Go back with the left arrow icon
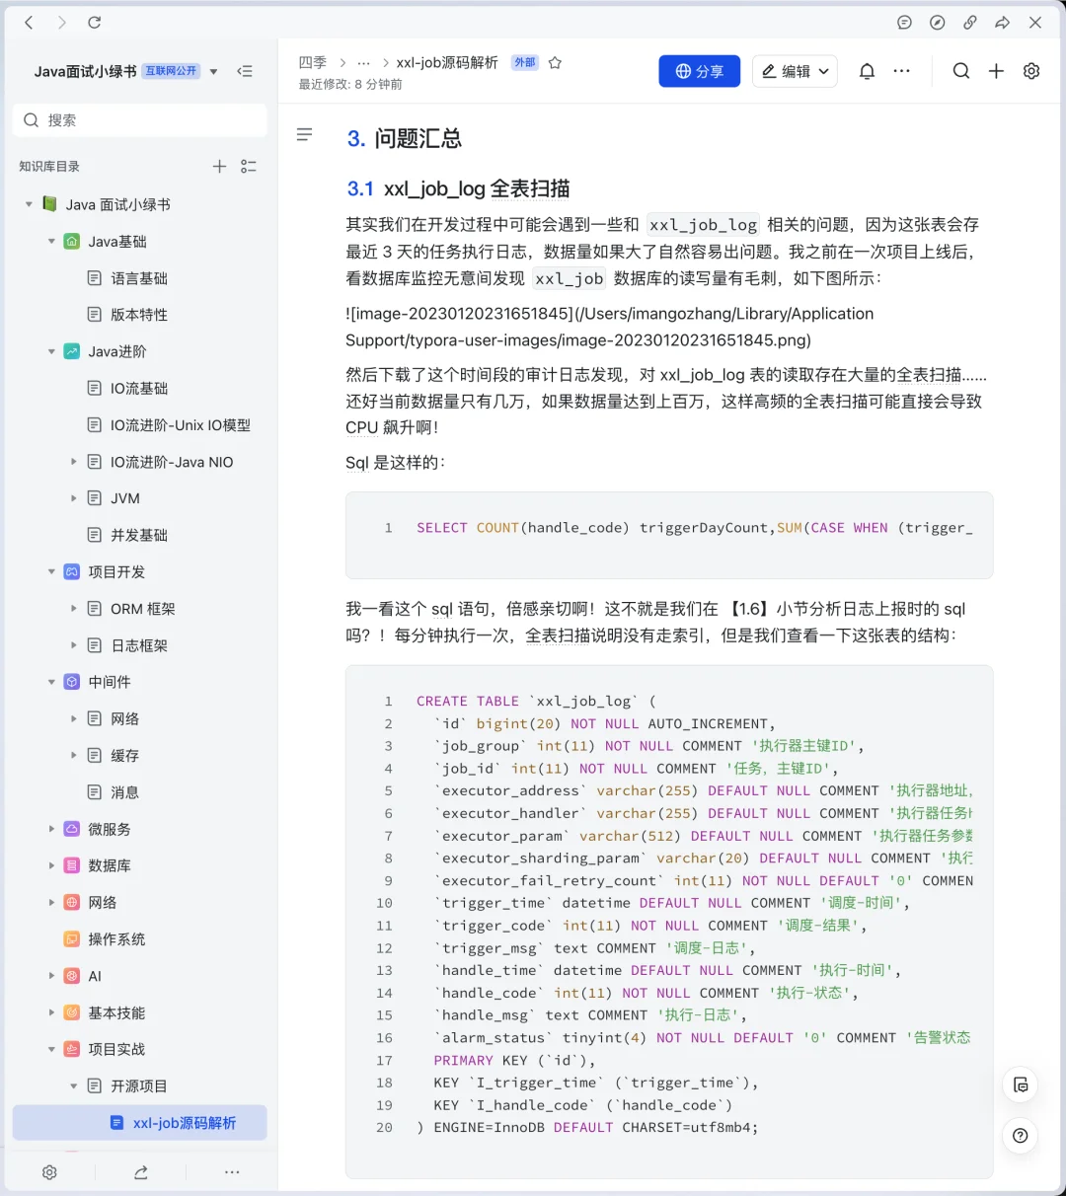Viewport: 1066px width, 1196px height. tap(29, 22)
